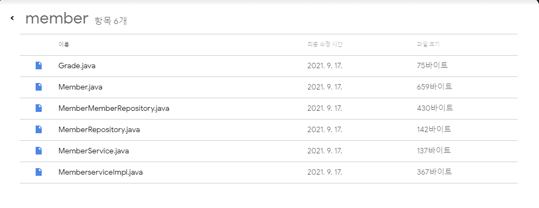Open MemberMemberRepository.java by its name
Image resolution: width=539 pixels, height=208 pixels.
pyautogui.click(x=114, y=109)
